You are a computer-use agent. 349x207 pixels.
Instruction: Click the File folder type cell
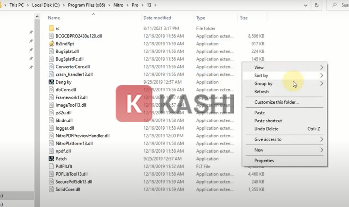206,28
